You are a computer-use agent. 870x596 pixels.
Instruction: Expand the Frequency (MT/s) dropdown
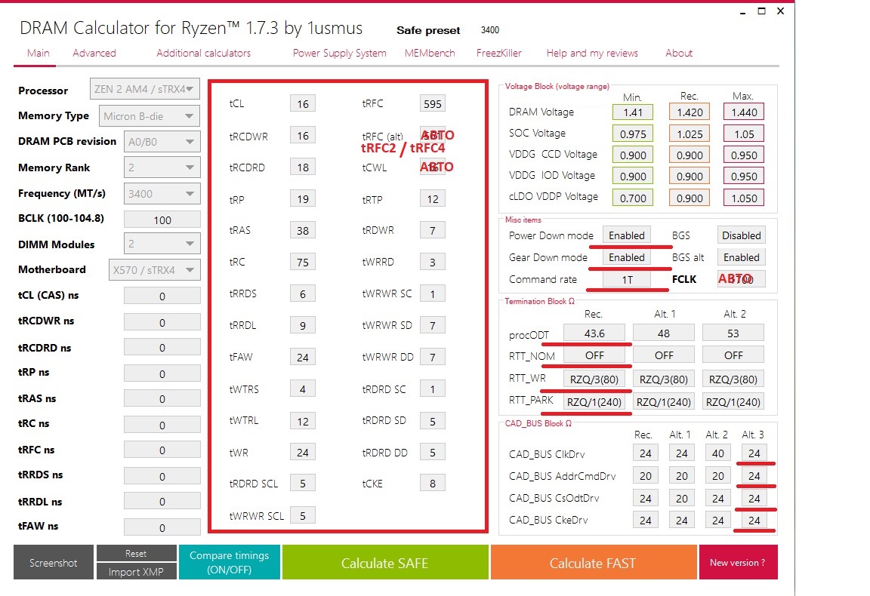tap(162, 193)
